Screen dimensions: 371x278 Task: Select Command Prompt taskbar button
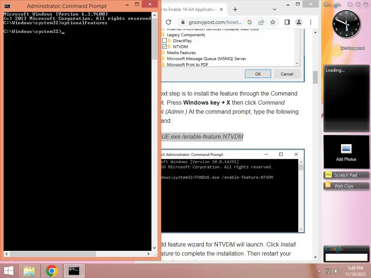click(x=74, y=271)
